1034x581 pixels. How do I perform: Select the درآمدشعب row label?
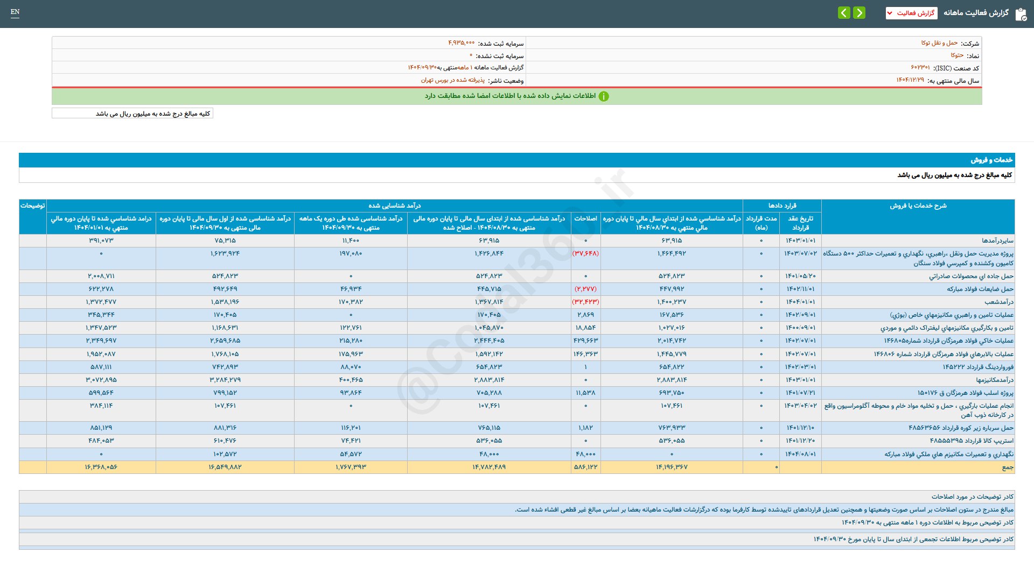(x=999, y=302)
